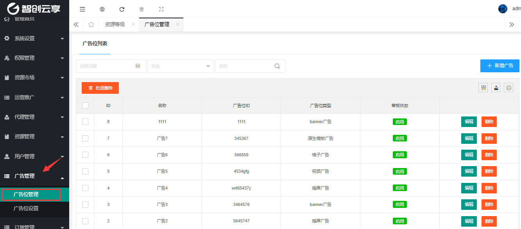Check the checkbox for the row with ID 8
Viewport: 521px width, 229px height.
85,122
